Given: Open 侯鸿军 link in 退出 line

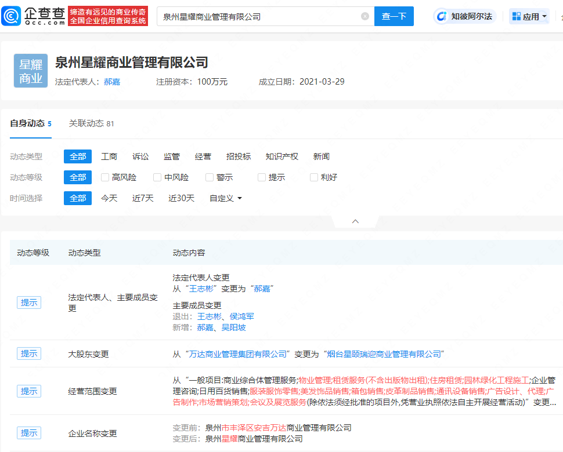Looking at the screenshot, I should 241,316.
